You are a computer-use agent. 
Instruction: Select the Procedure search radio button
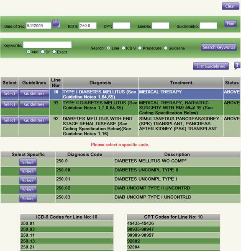click(140, 48)
